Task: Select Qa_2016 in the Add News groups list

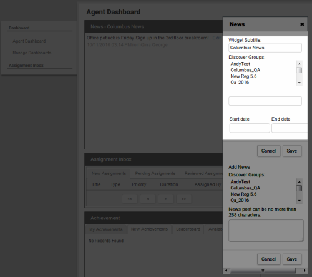Action: [240, 200]
